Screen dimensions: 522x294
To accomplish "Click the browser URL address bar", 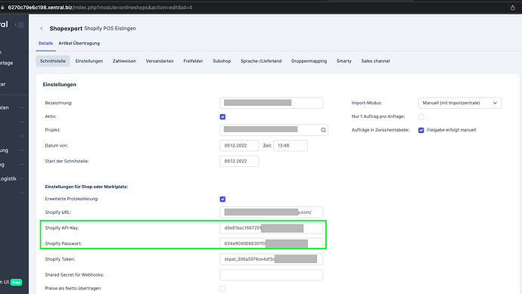I will [x=100, y=8].
